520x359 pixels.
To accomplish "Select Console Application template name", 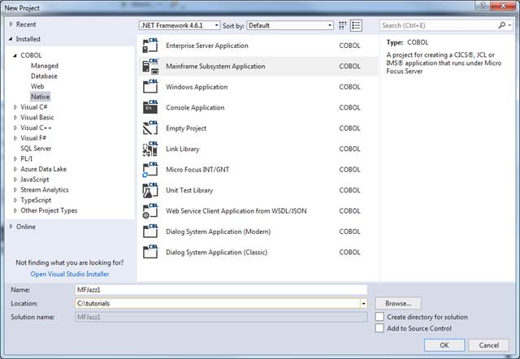I will (195, 107).
